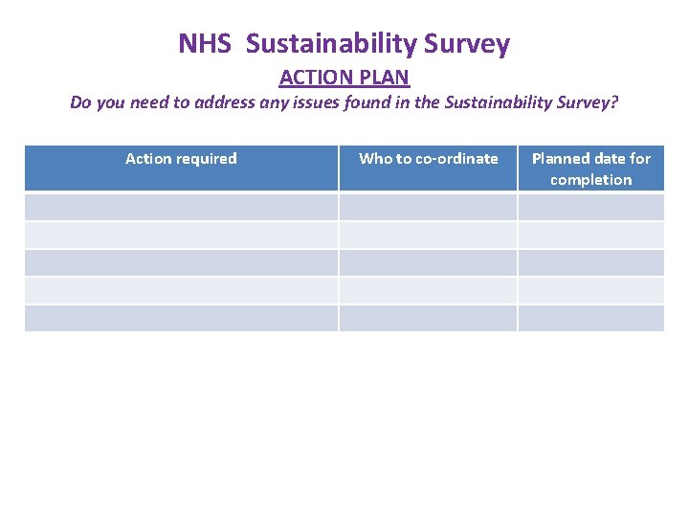
Task: Click first empty row under Action required
Action: [x=181, y=207]
